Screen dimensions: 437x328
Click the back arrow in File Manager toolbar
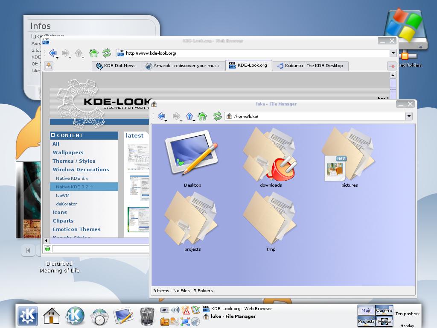[x=161, y=116]
